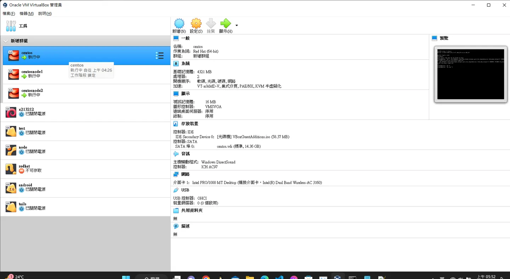Collapse the 新增群組 group chevron
This screenshot has width=510, height=279.
click(6, 41)
